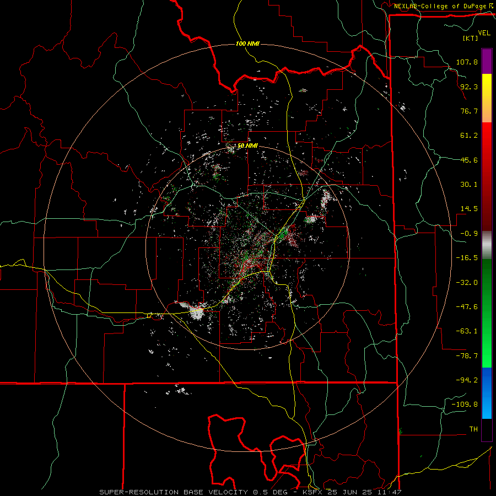Select the -0.9 velocity scale value
The height and width of the screenshot is (496, 496).
tap(469, 234)
